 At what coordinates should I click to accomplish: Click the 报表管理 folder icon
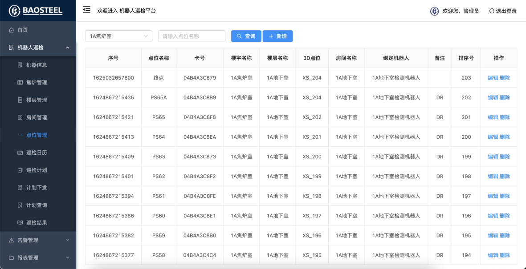tap(11, 258)
